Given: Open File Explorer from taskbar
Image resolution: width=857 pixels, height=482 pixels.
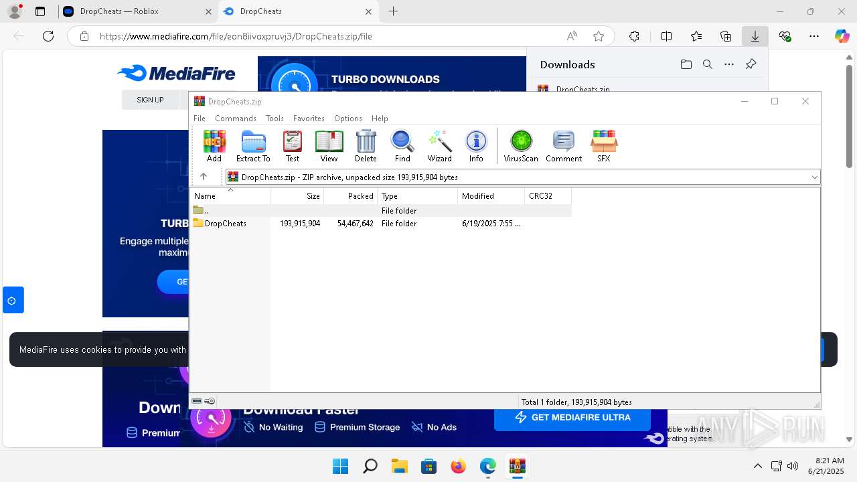Looking at the screenshot, I should pyautogui.click(x=399, y=466).
